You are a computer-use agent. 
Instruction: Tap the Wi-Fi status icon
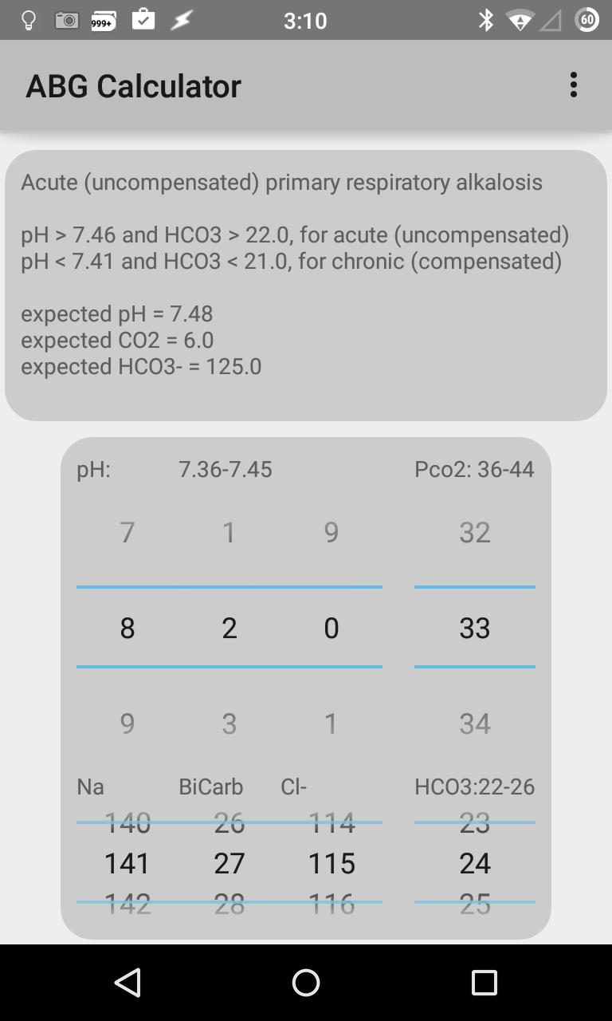click(x=519, y=20)
